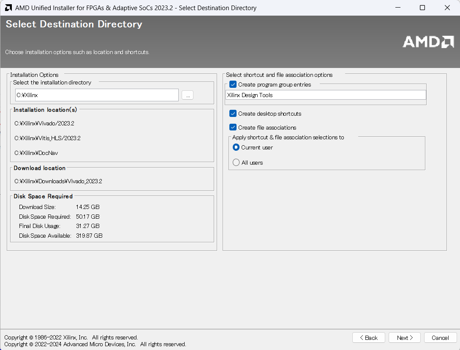Choose the All users option

tap(236, 163)
